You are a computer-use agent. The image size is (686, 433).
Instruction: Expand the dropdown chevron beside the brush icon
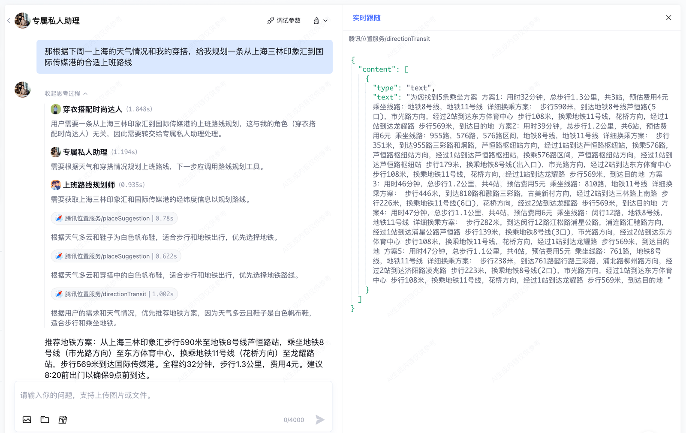pyautogui.click(x=325, y=21)
